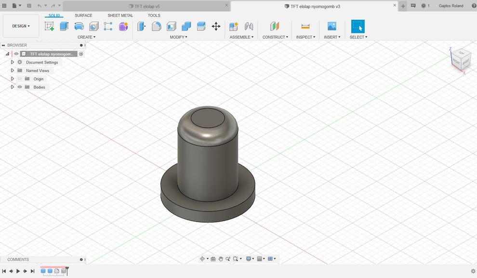Open the SHEET METAL tab
Screen dimensions: 477x278
point(120,15)
